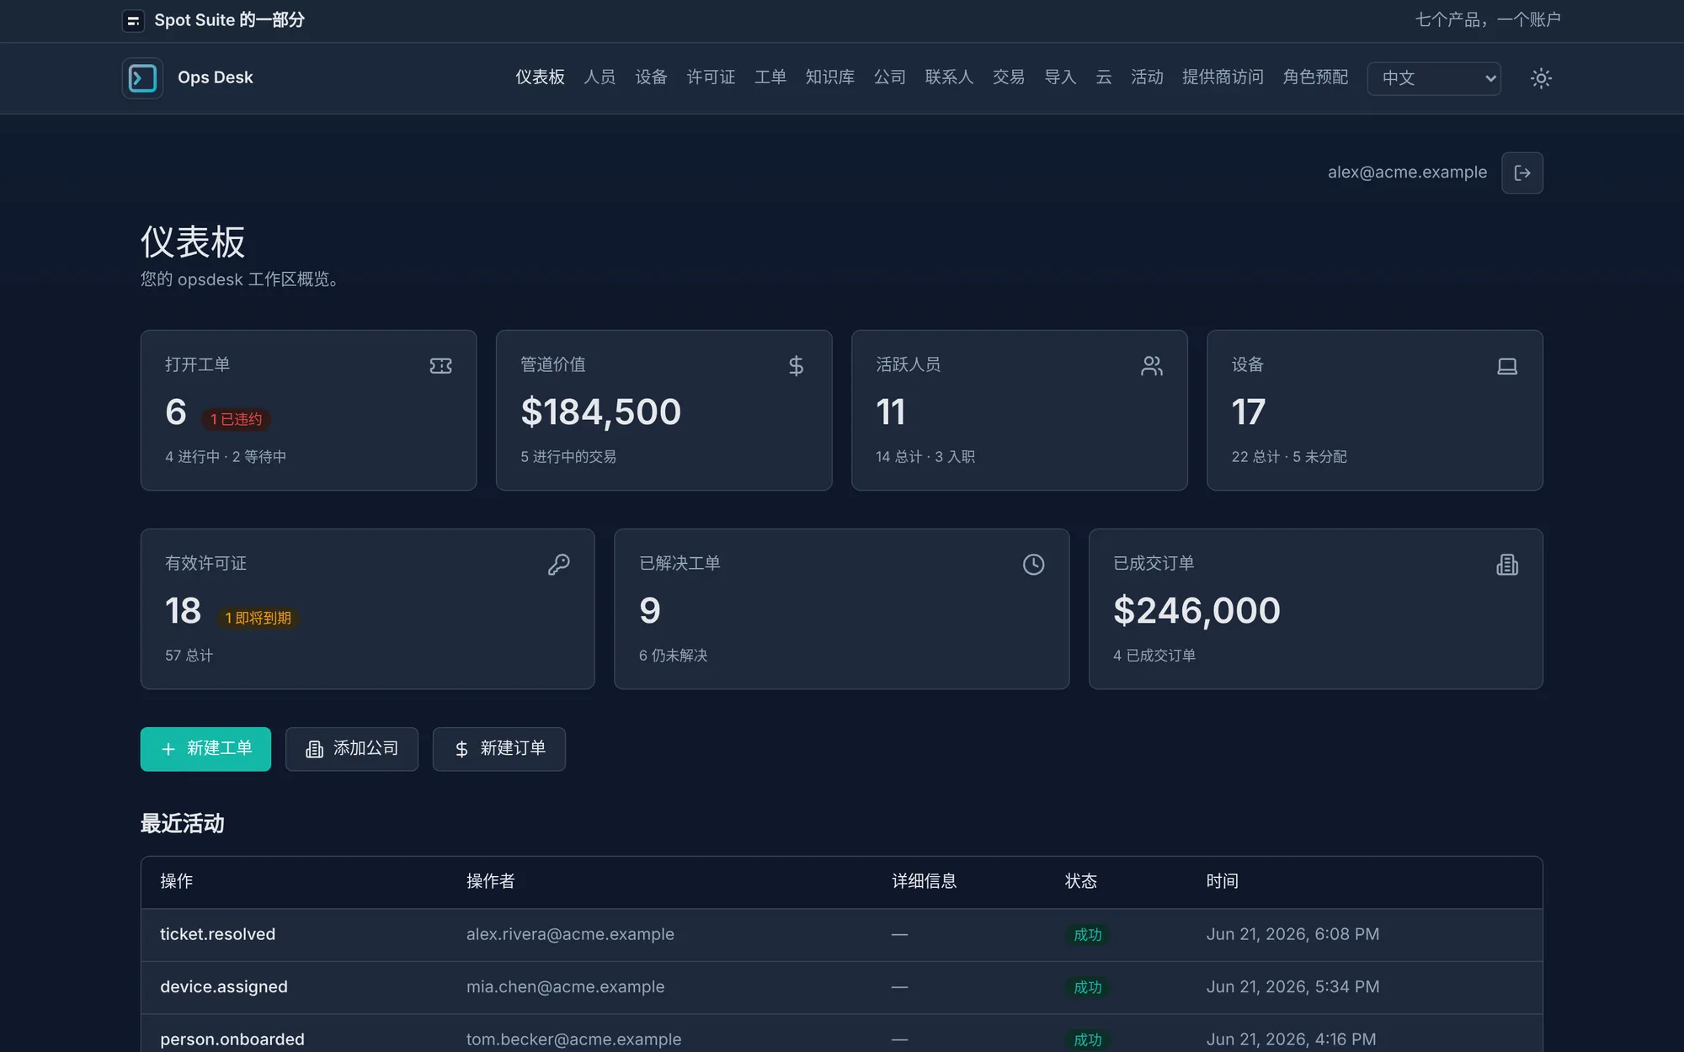Go to the 导入 page
The height and width of the screenshot is (1052, 1684).
[x=1060, y=77]
